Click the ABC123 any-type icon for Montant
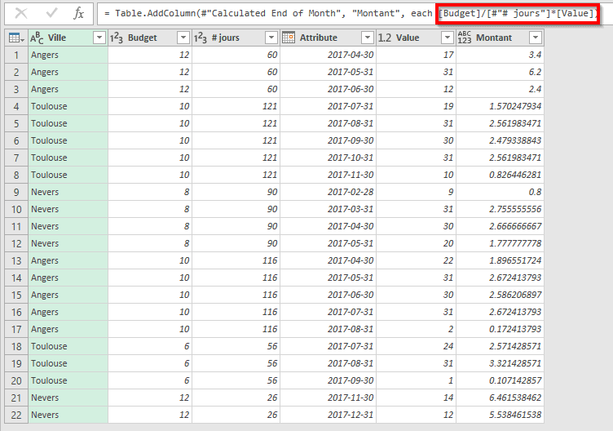Image resolution: width=613 pixels, height=431 pixels. point(465,38)
